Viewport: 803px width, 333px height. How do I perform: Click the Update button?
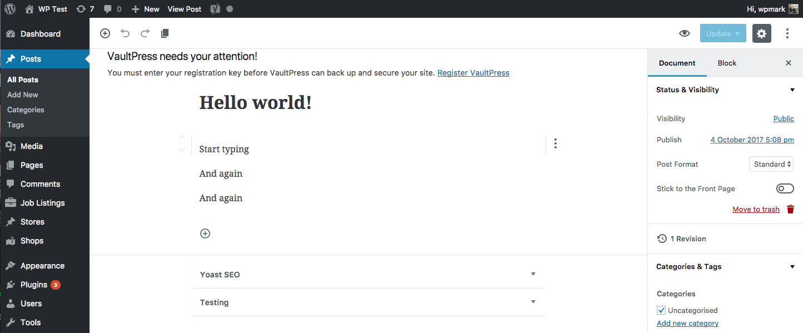click(723, 33)
